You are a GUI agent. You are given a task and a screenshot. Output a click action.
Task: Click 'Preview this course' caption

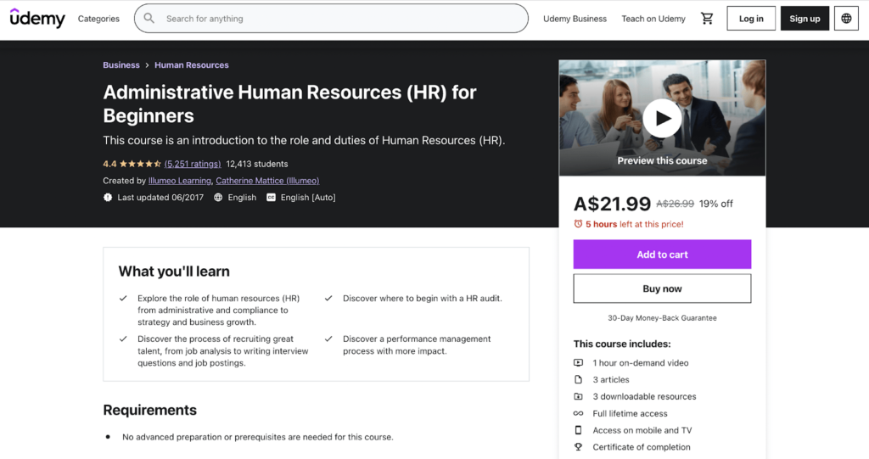tap(662, 160)
